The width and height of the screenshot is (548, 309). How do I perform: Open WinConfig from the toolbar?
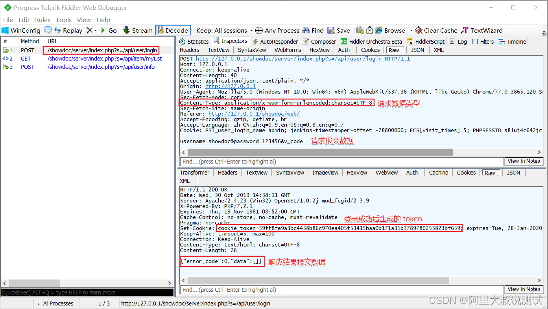point(21,30)
